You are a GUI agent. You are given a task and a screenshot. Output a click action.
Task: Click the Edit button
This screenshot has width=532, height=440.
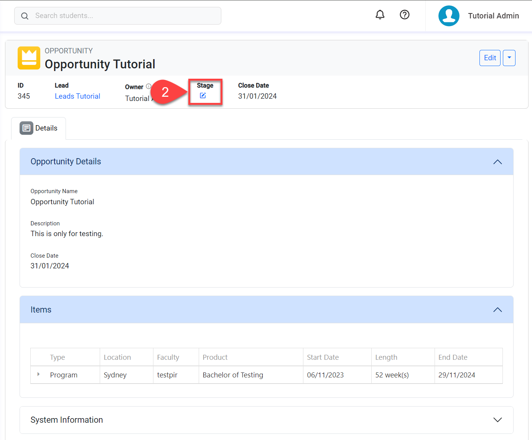coord(490,58)
